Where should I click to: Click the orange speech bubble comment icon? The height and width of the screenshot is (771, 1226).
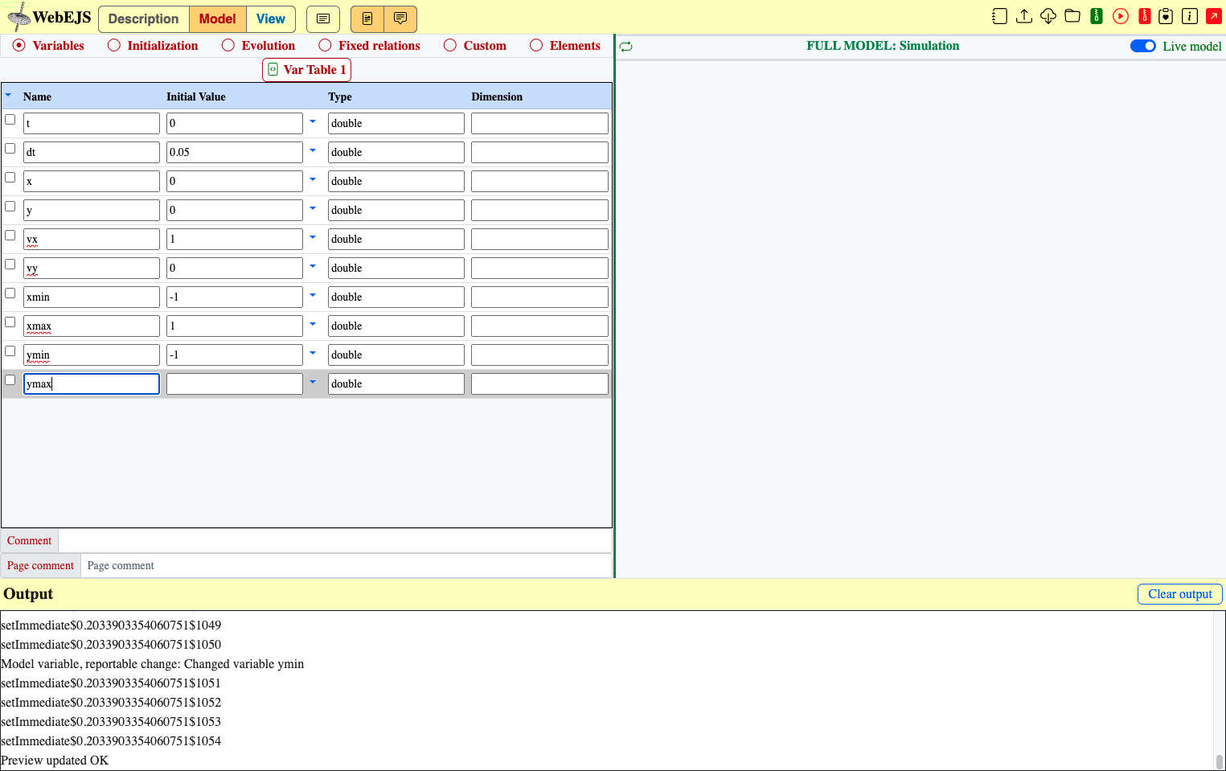[400, 18]
